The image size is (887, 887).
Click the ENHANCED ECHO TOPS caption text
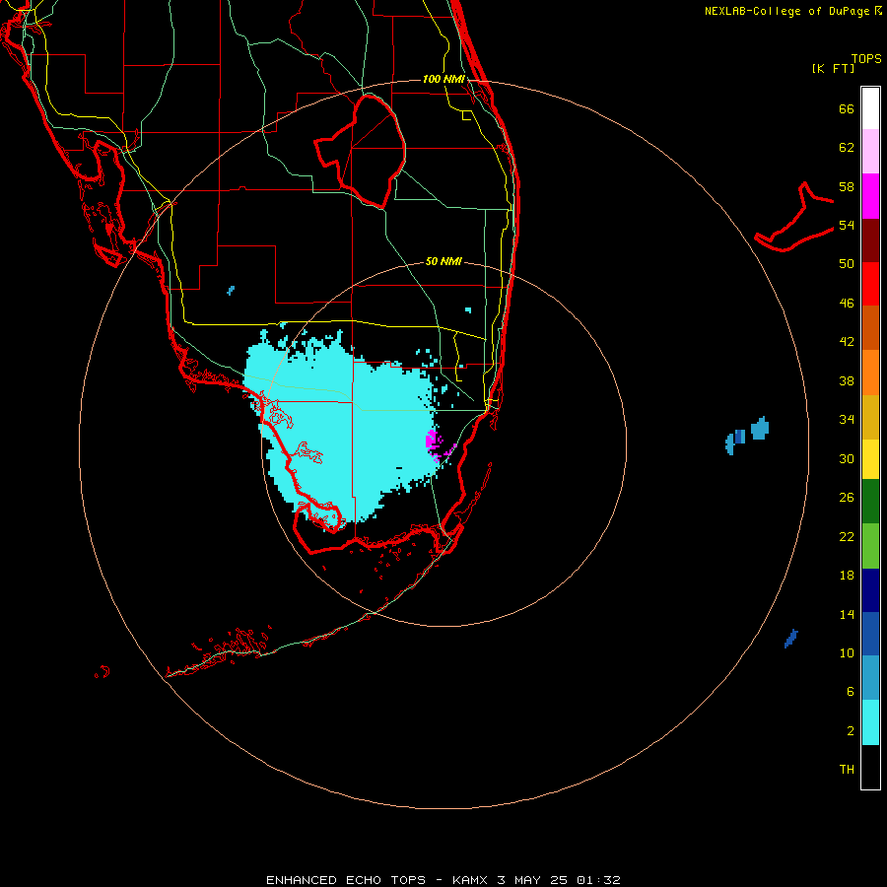pyautogui.click(x=346, y=880)
